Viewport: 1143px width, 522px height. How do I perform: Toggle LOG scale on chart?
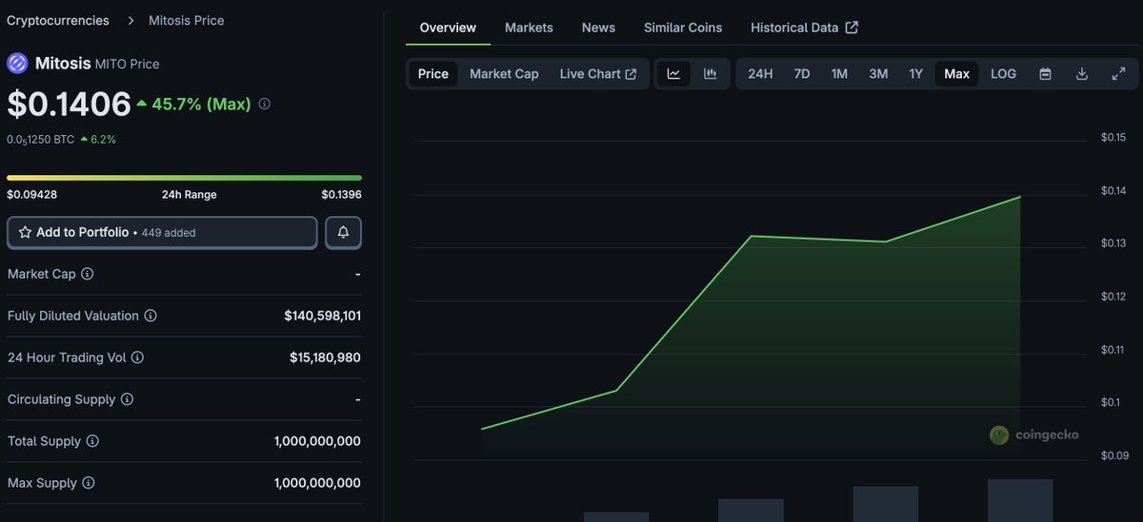click(1003, 73)
